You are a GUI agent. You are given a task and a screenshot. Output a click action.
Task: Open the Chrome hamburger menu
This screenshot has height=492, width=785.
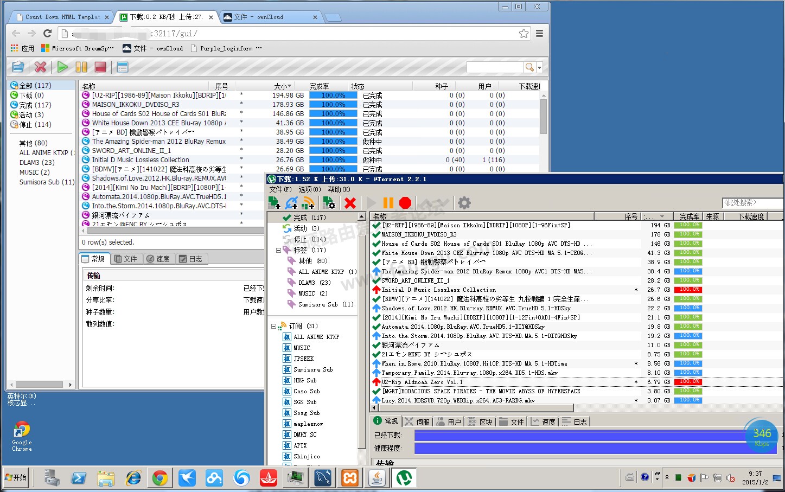(539, 34)
